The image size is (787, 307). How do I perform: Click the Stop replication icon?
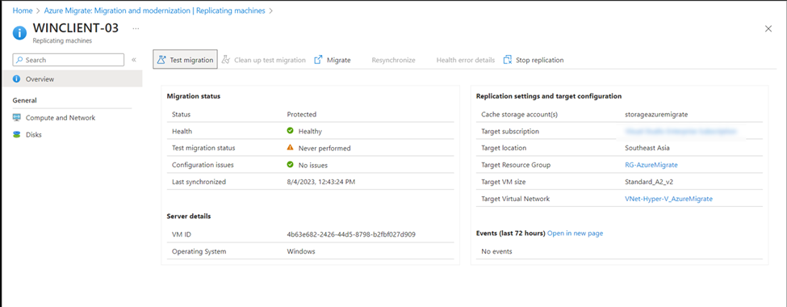pyautogui.click(x=508, y=60)
